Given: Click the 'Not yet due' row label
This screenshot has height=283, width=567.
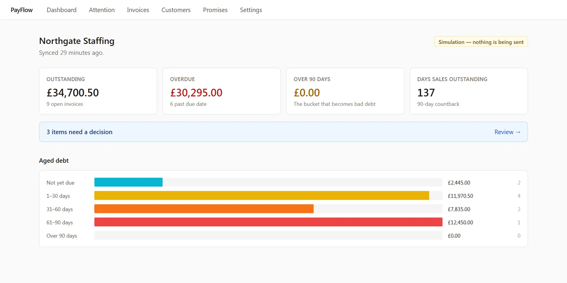Looking at the screenshot, I should point(60,183).
